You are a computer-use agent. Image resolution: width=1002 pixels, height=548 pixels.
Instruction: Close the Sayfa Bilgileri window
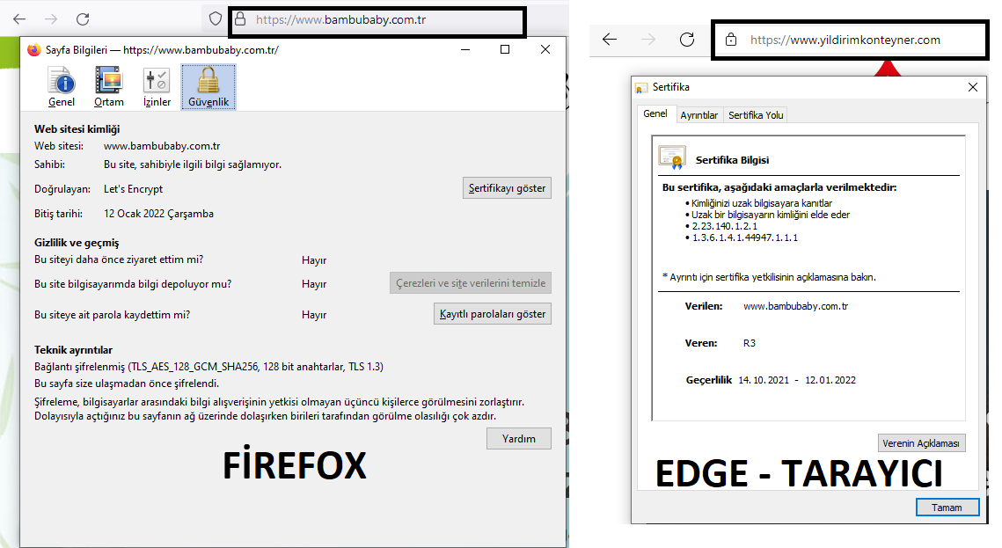(545, 50)
